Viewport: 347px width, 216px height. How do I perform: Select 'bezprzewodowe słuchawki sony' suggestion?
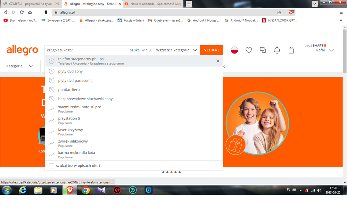pyautogui.click(x=134, y=99)
